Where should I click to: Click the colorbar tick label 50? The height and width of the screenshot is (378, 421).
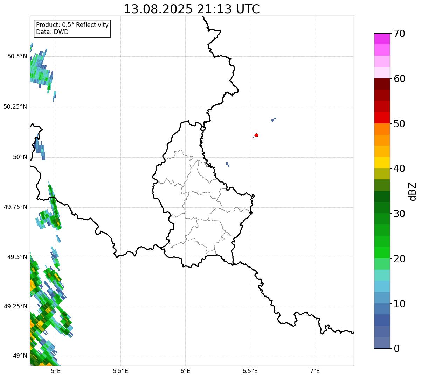pyautogui.click(x=400, y=124)
